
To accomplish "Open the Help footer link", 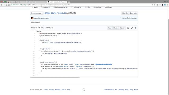I will [69, 90].
